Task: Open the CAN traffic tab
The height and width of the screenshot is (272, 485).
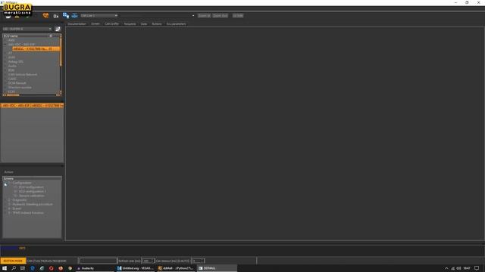Action: (x=111, y=23)
